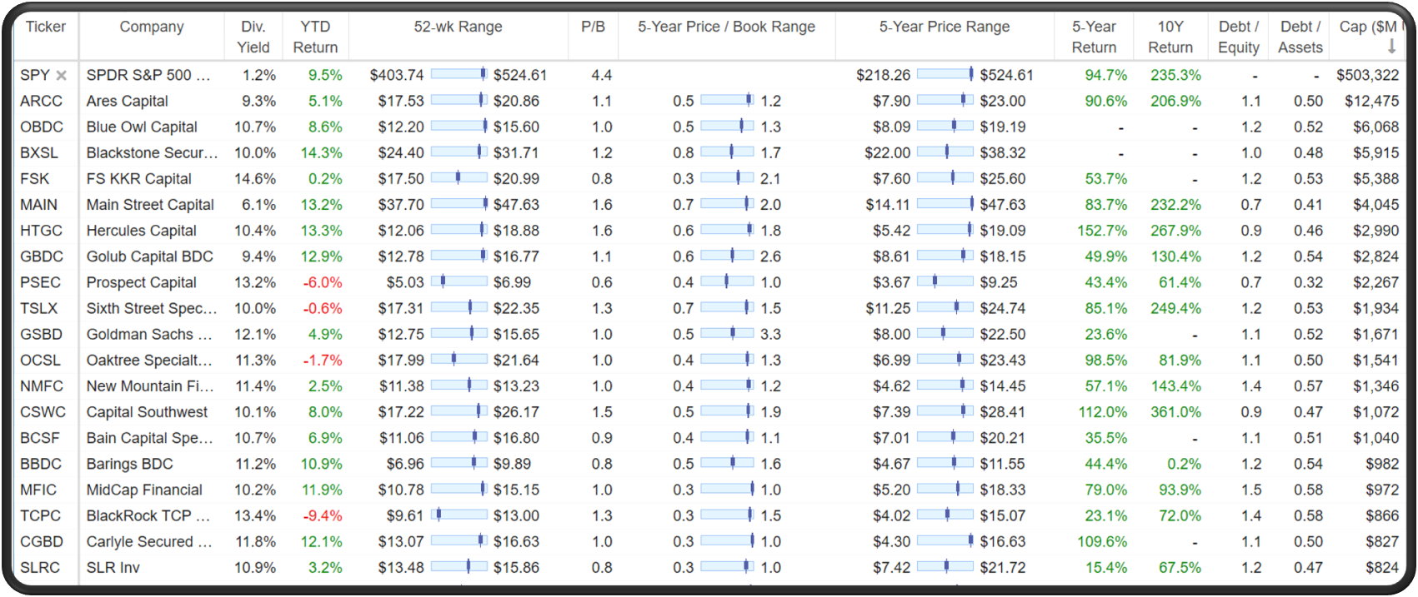Click SPY market cap value $503,322
Screen dimensions: 1418x597
tap(1367, 75)
